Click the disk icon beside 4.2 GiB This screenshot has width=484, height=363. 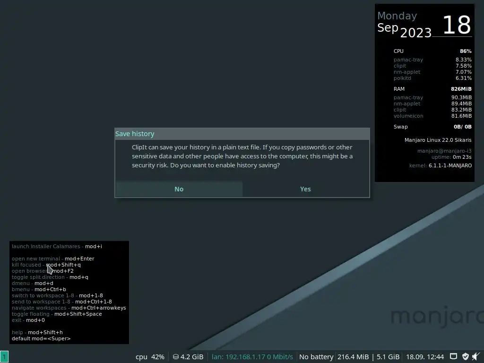point(176,357)
